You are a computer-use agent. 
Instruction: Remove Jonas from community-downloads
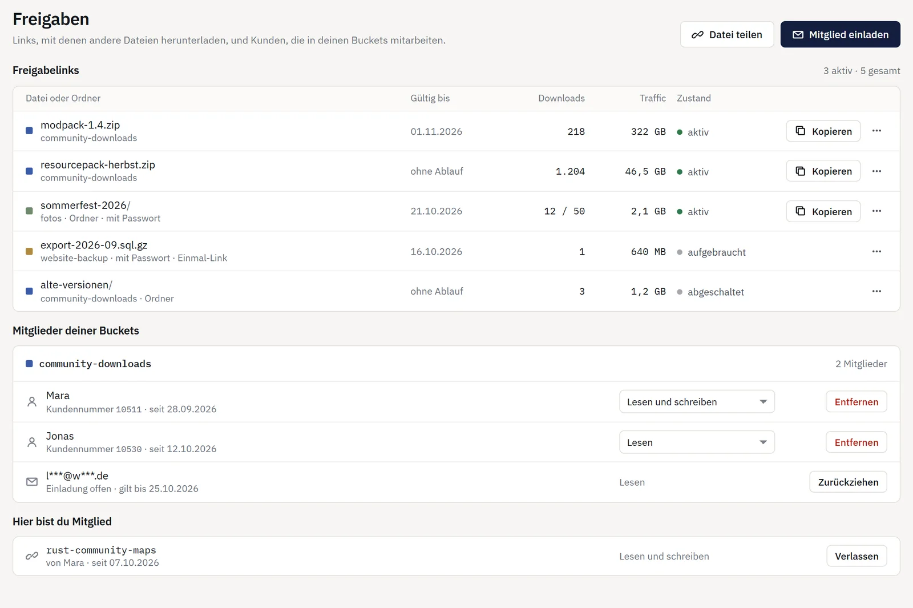(x=857, y=442)
